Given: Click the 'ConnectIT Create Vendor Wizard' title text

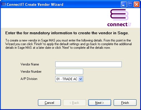Looking at the screenshot, I should point(35,4).
